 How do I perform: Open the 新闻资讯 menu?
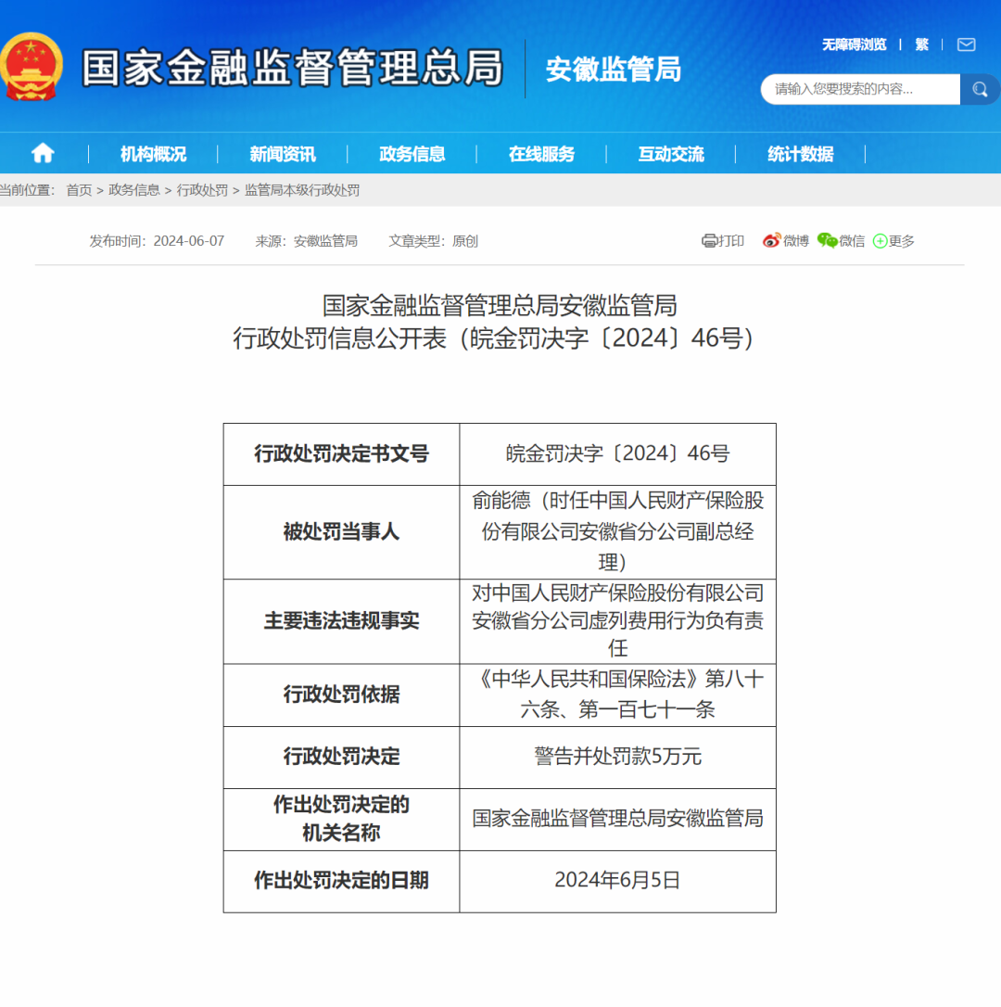[283, 154]
